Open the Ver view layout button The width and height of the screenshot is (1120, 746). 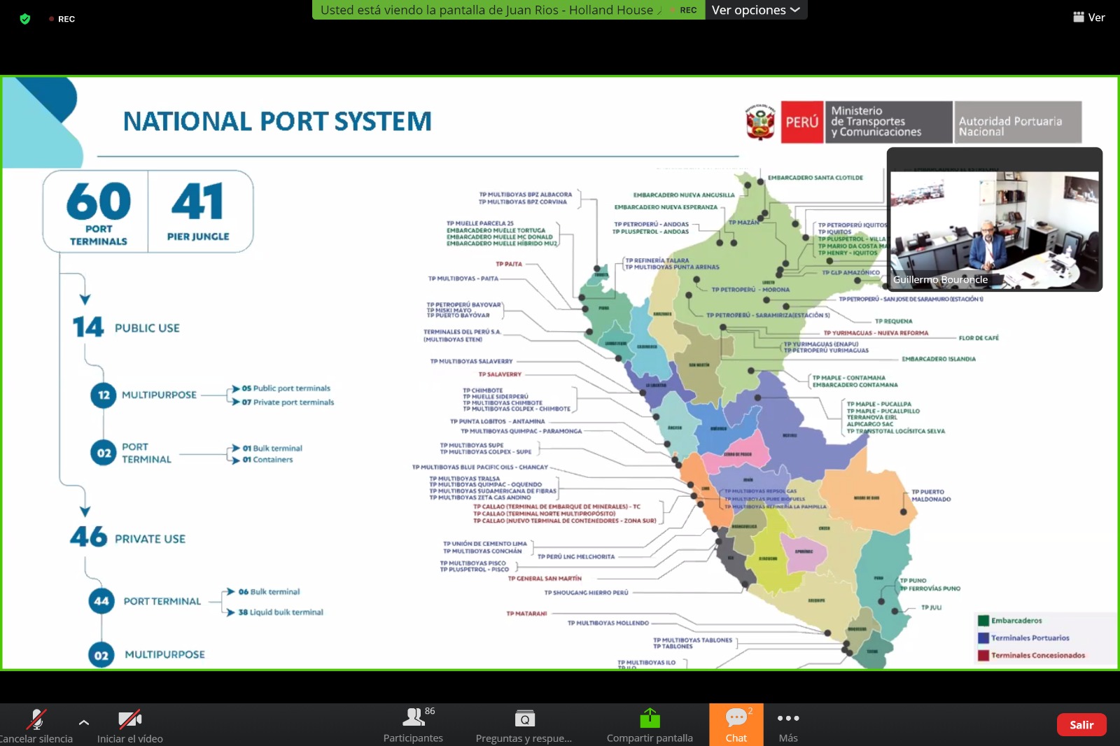1089,17
